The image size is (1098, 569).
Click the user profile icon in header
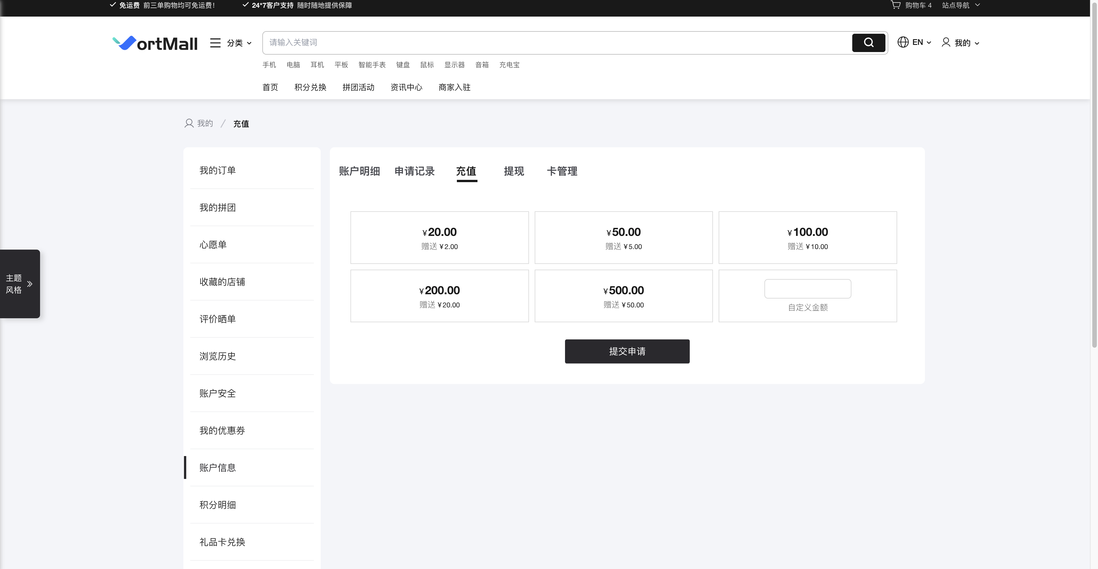[946, 42]
